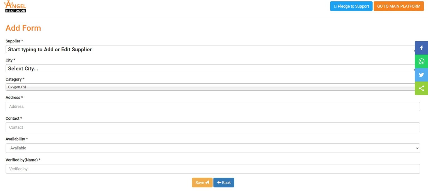428x191 pixels.
Task: Click the Pledge to Support button
Action: (351, 6)
